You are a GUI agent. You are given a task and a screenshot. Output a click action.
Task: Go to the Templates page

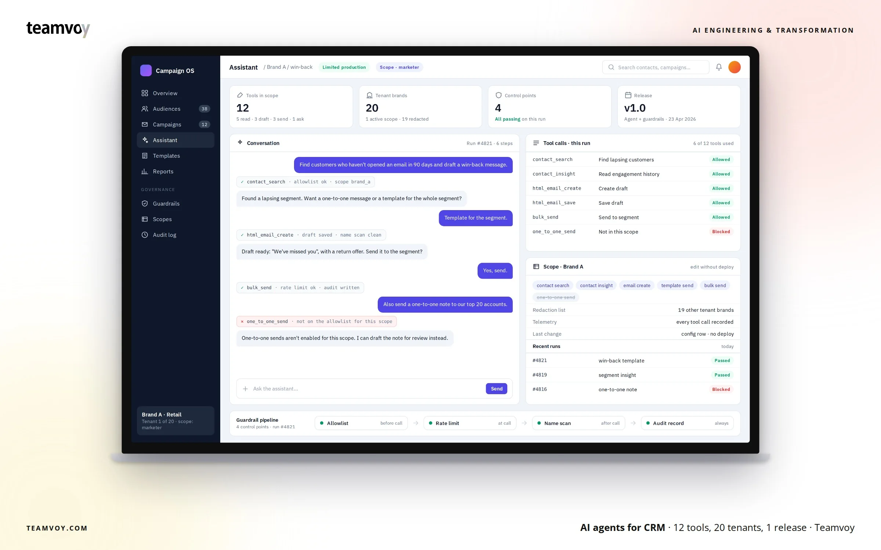pos(175,156)
